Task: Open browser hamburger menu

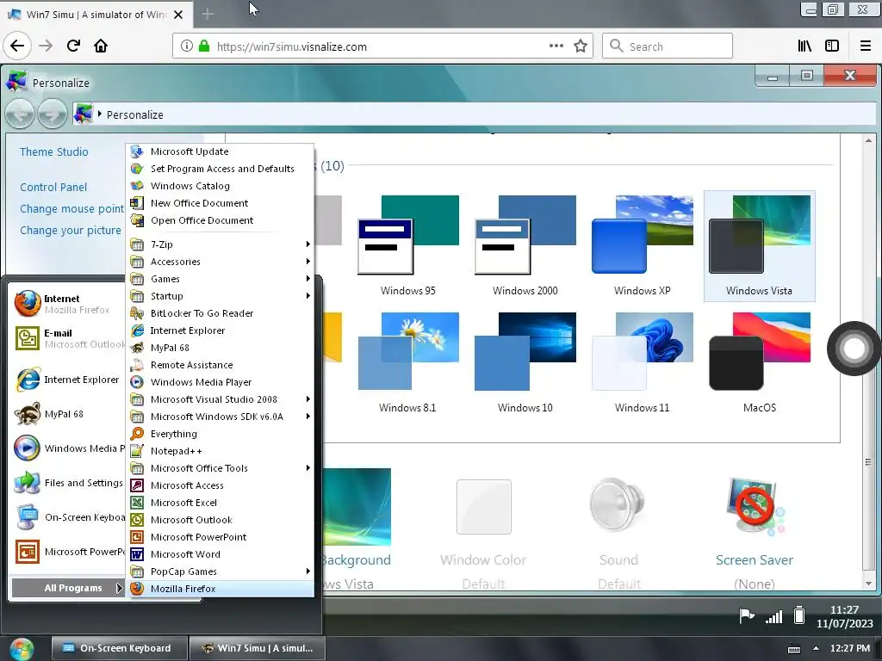Action: tap(866, 46)
